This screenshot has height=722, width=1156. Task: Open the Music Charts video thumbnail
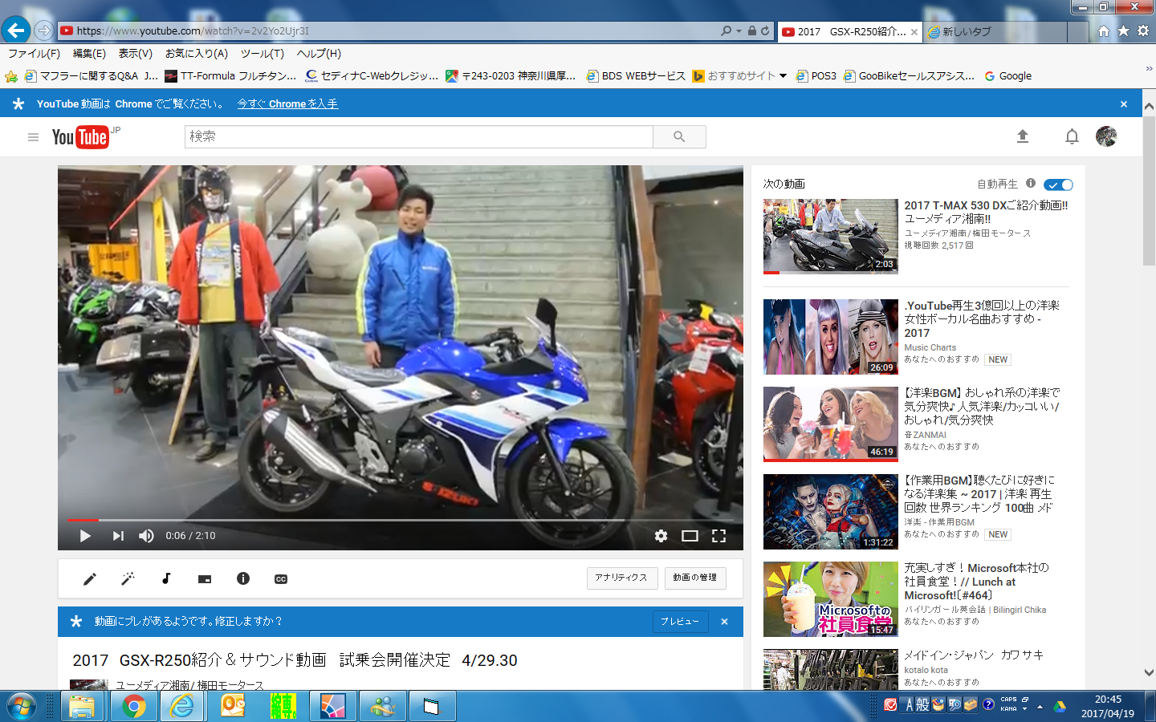coord(830,337)
